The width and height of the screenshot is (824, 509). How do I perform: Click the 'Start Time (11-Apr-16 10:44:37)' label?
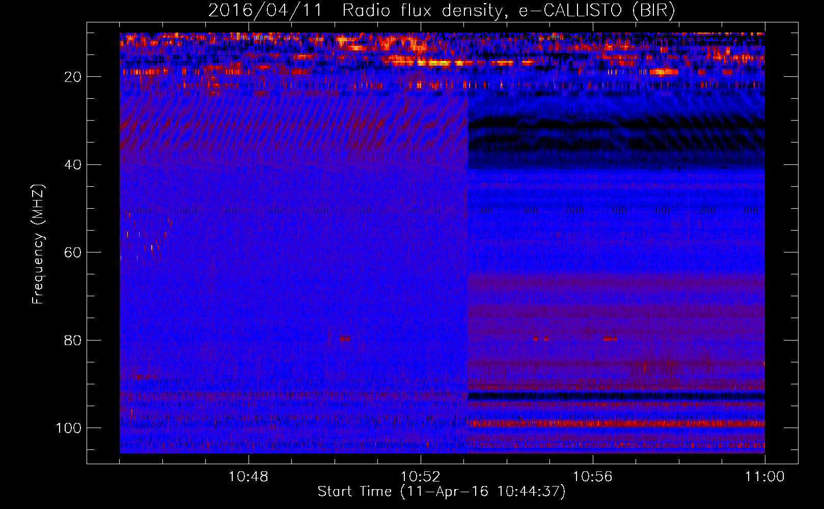(x=442, y=492)
